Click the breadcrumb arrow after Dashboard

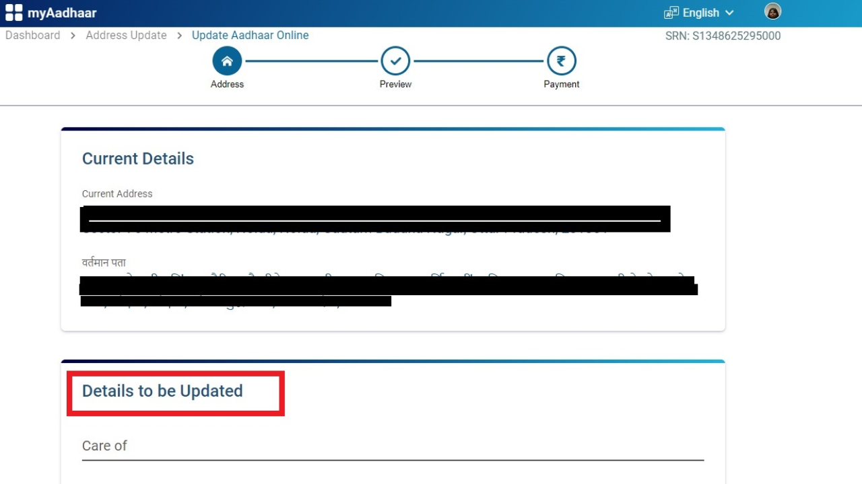click(x=73, y=35)
